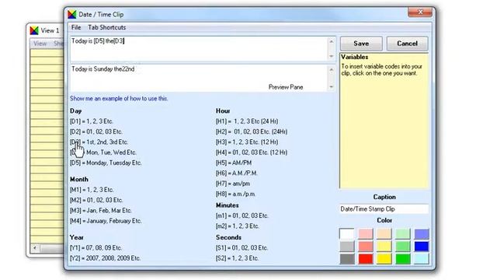Insert the [H1] 24-hour code
This screenshot has width=497, height=280.
[x=247, y=121]
